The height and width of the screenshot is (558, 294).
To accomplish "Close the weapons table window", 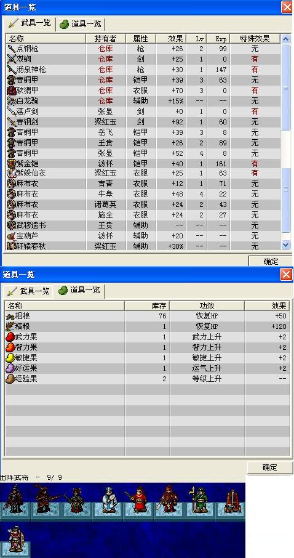I will (287, 7).
